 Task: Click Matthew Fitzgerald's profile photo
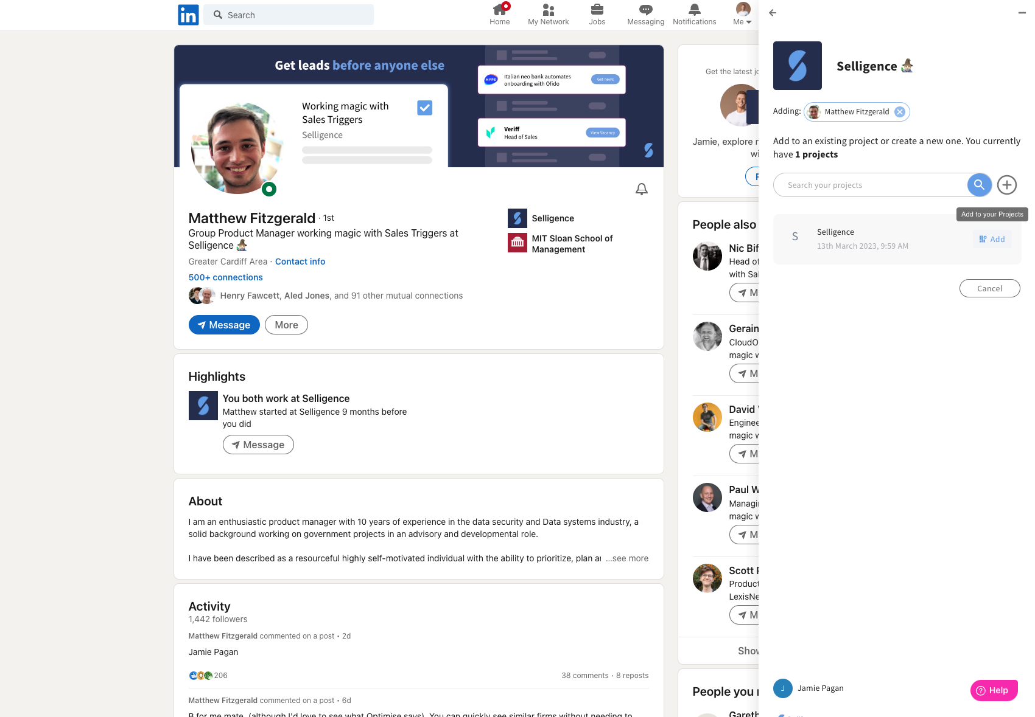point(237,148)
